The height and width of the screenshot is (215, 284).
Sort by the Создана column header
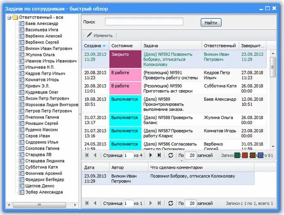point(95,46)
